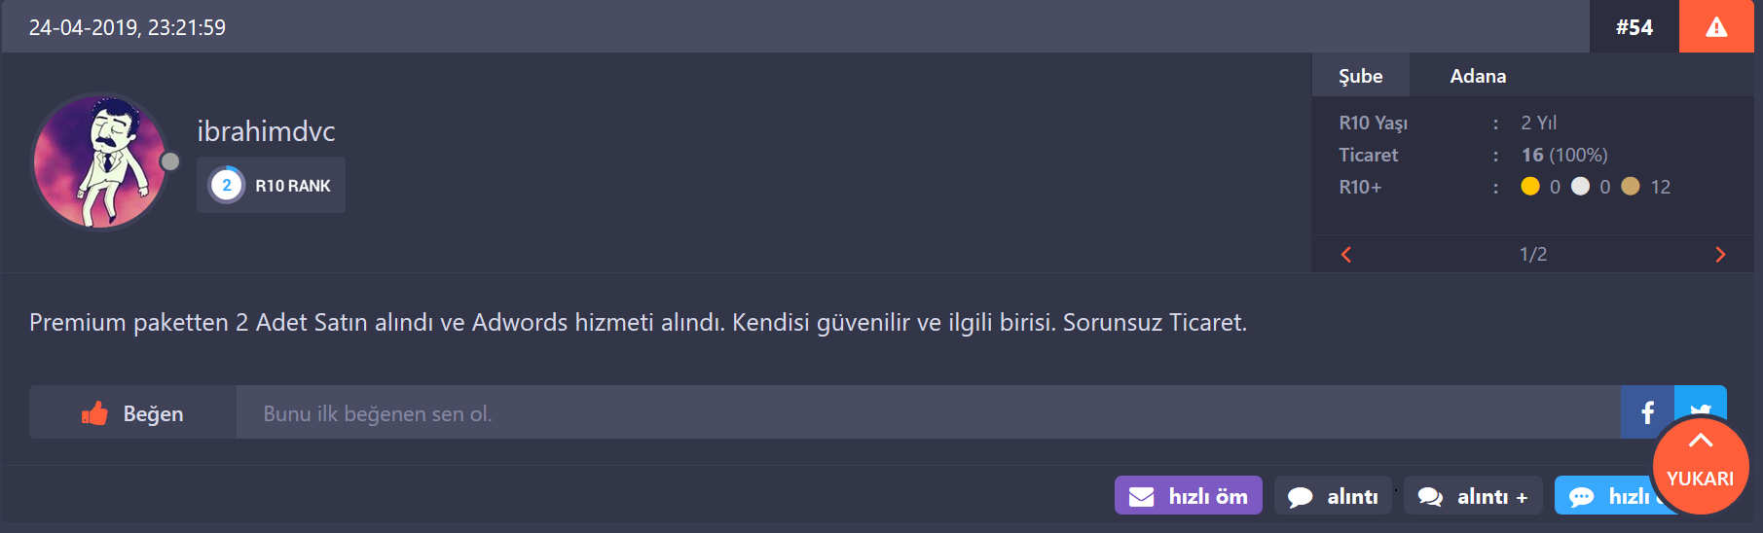Click the R10 RANK badge

pyautogui.click(x=271, y=185)
